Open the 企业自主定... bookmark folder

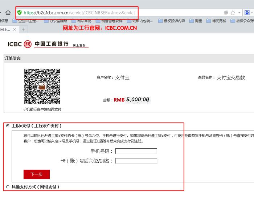click(x=26, y=21)
